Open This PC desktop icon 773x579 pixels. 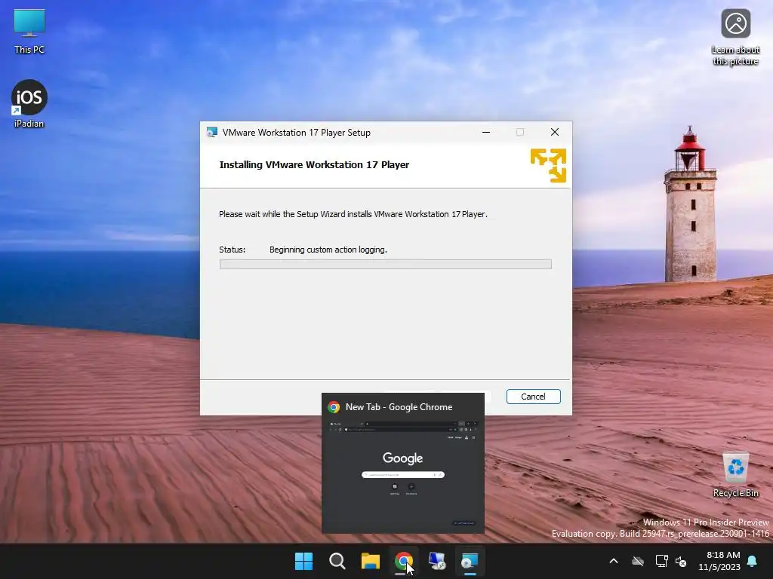click(29, 31)
